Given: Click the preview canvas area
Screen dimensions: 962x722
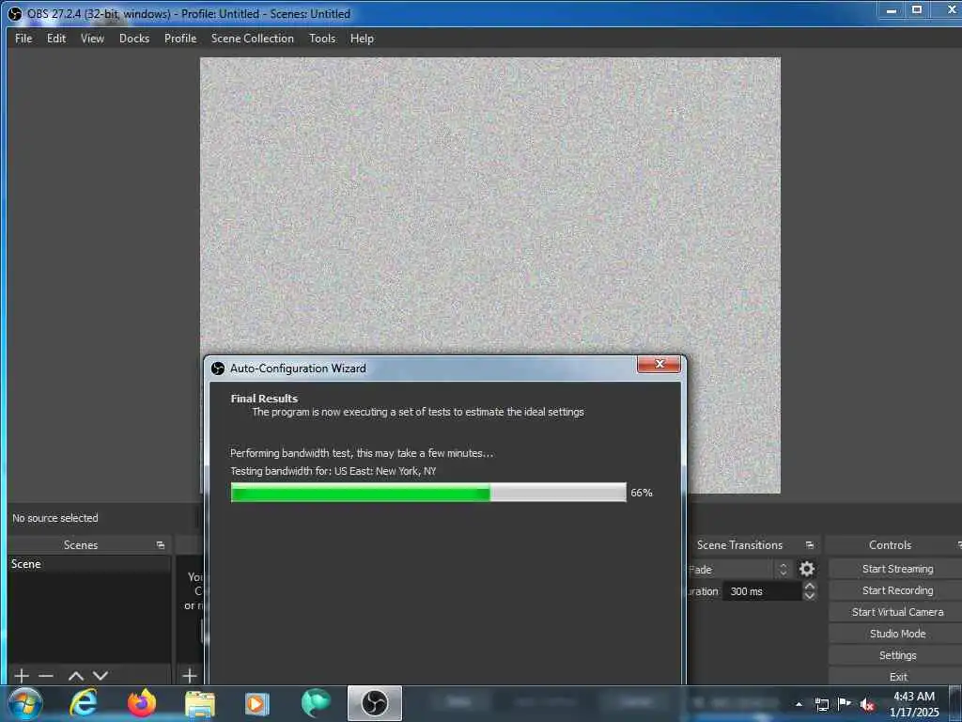Looking at the screenshot, I should tap(490, 206).
